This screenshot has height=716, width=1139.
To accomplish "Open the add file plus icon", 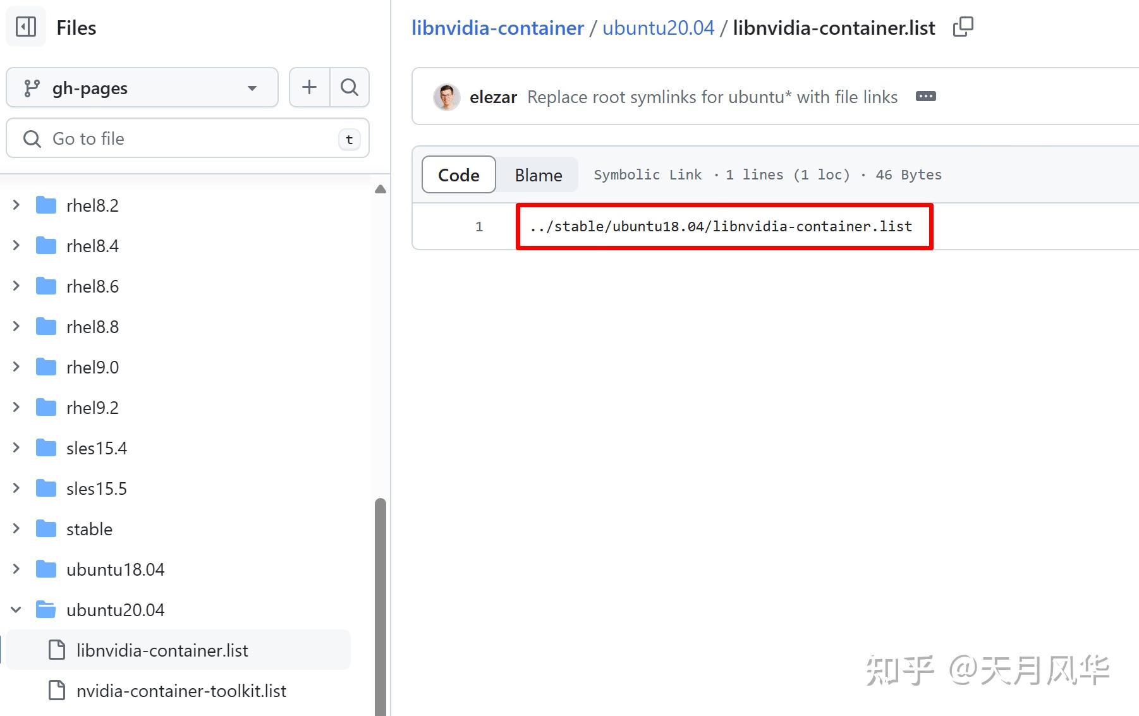I will pyautogui.click(x=308, y=87).
